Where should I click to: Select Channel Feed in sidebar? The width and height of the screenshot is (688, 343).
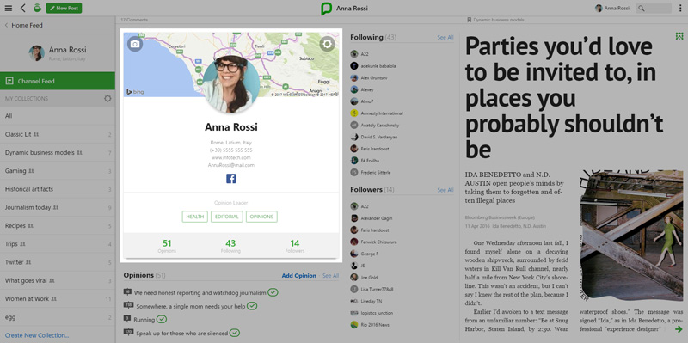click(58, 81)
